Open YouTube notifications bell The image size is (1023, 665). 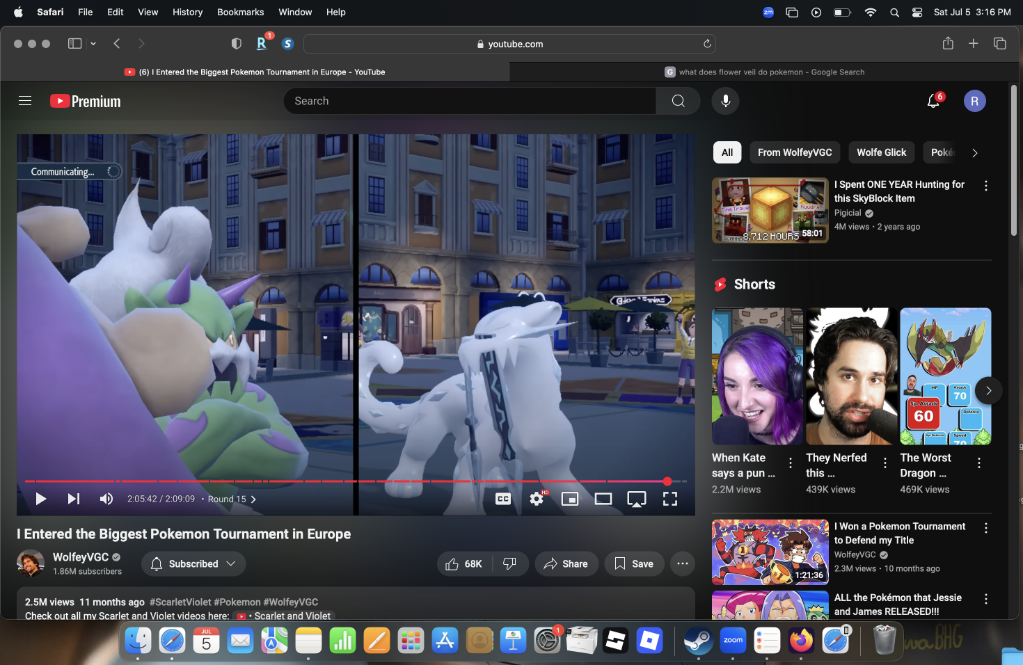point(933,102)
